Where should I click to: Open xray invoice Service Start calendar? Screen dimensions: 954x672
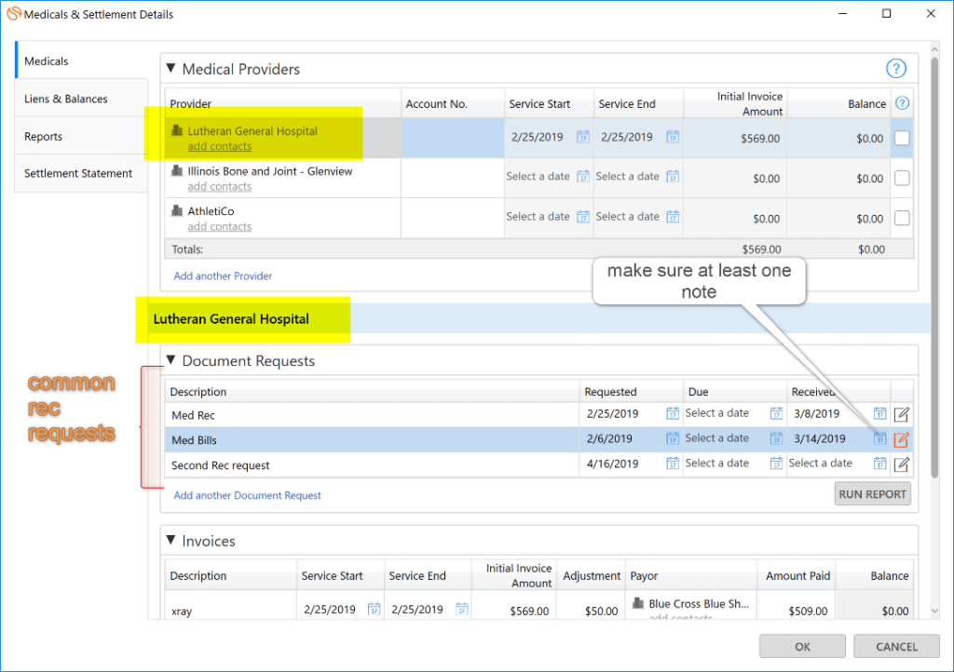click(374, 609)
